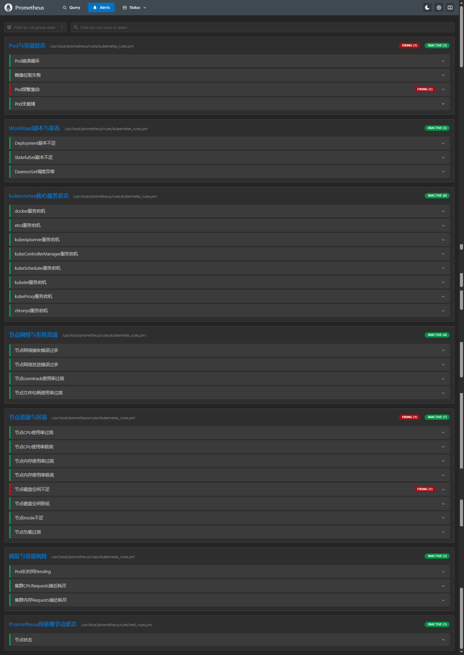Expand the 节点磁盘空间不足 firing rule
Screen dimensions: 464x655
230,490
